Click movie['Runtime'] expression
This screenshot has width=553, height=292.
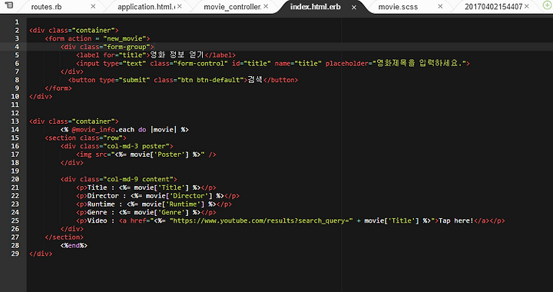[x=174, y=204]
